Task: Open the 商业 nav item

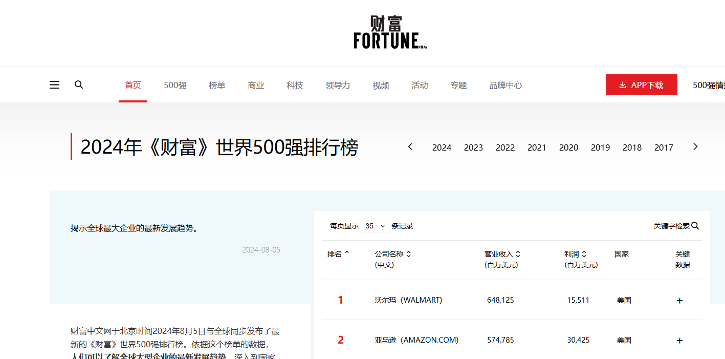Action: coord(256,85)
